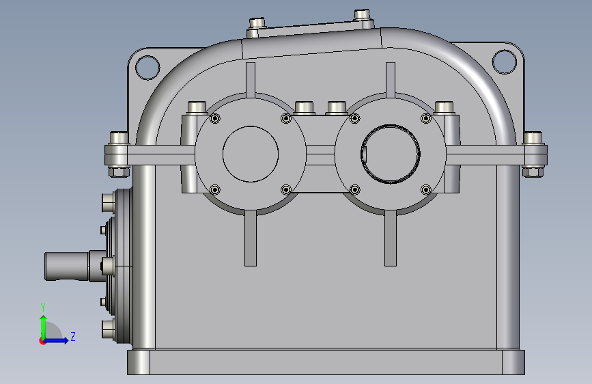Select the vertical rib above the left bearing
592x384 pixels.
(x=251, y=79)
